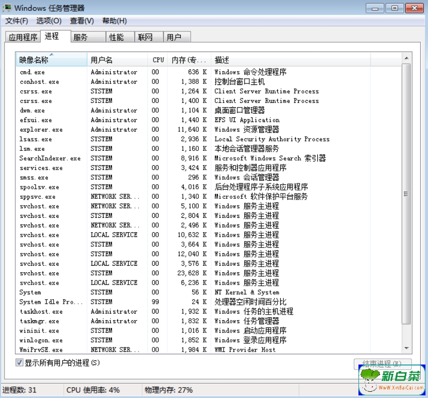Select the SearchIndexer.exe process
The image size is (428, 398).
tap(209, 158)
